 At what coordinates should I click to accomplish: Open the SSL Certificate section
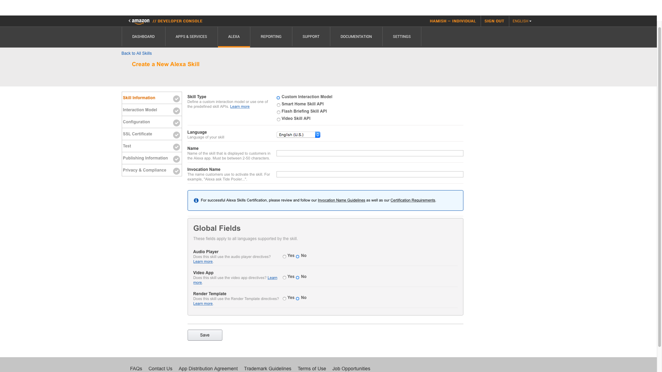[152, 134]
